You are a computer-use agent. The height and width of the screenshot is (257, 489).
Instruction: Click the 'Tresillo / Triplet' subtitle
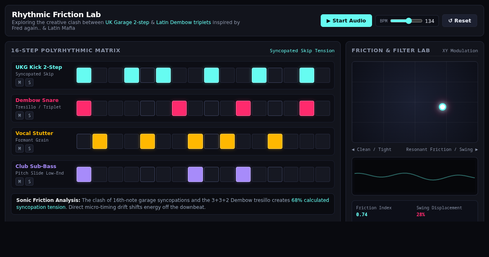click(38, 107)
